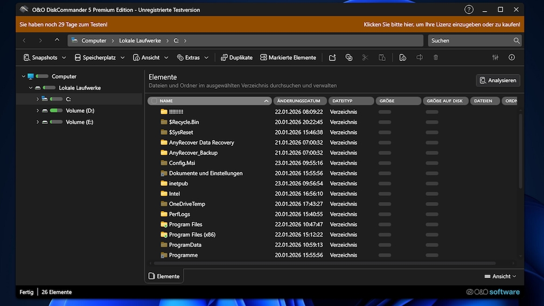
Task: Open the Speicherplatz dropdown
Action: point(99,58)
